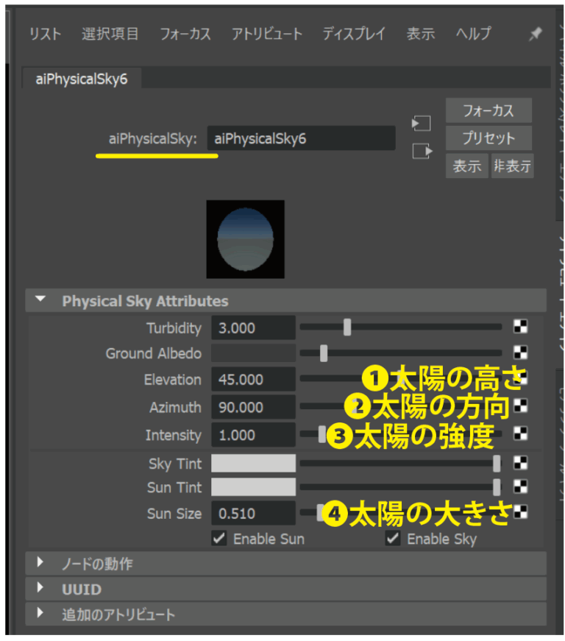Click the Sky Tint map checker icon

pos(520,463)
